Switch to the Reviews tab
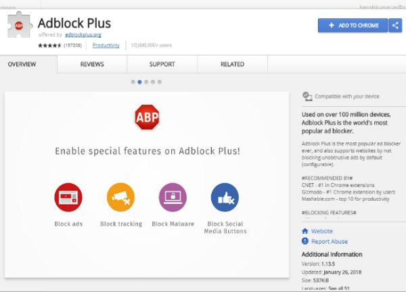 tap(92, 64)
